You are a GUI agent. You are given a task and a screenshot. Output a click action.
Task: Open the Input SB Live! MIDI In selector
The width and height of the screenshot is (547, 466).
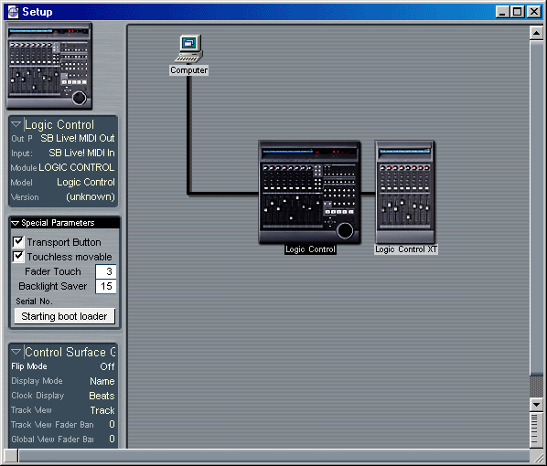pyautogui.click(x=81, y=153)
